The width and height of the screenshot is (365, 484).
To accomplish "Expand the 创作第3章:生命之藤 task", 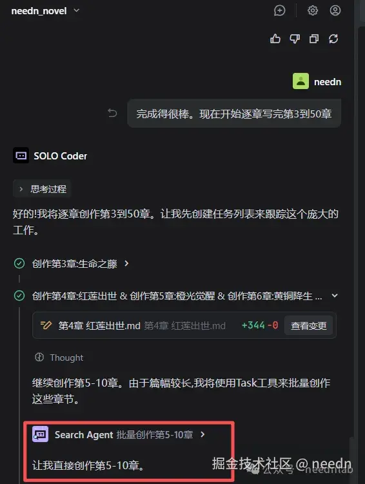I will click(126, 263).
